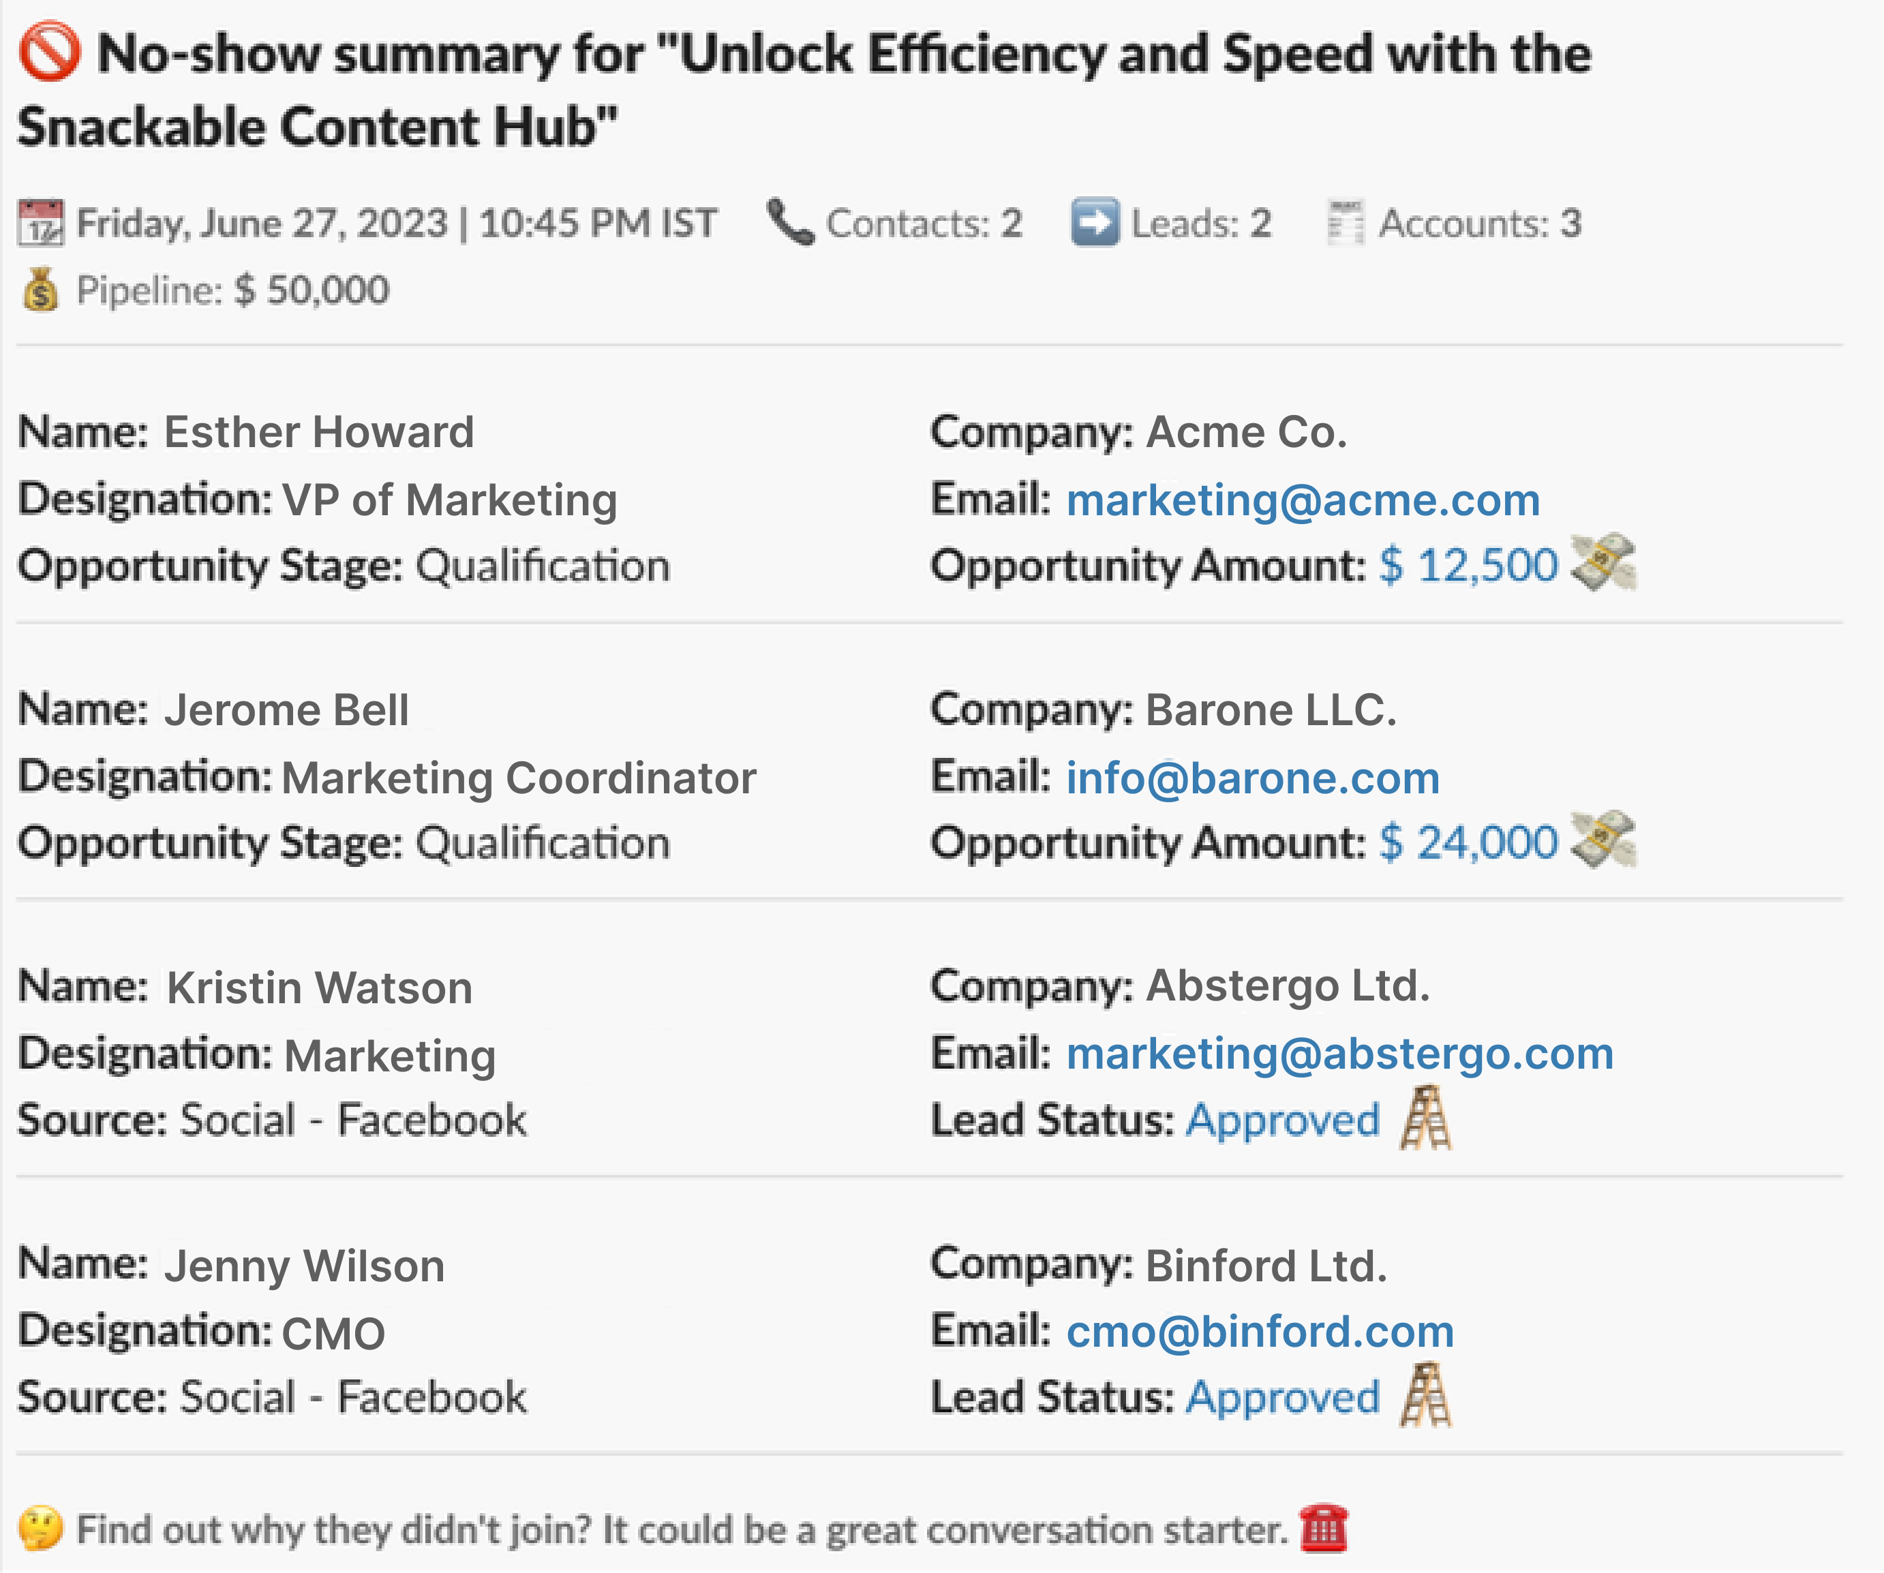
Task: Click the blue arrow Leads icon
Action: point(1095,222)
